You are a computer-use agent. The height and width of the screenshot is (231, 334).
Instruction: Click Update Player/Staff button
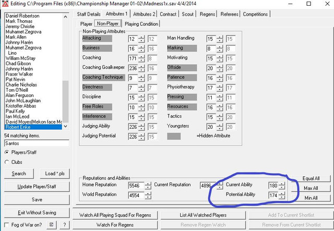pyautogui.click(x=37, y=187)
